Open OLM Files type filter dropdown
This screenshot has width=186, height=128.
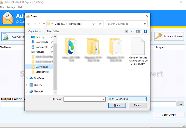pos(127,99)
